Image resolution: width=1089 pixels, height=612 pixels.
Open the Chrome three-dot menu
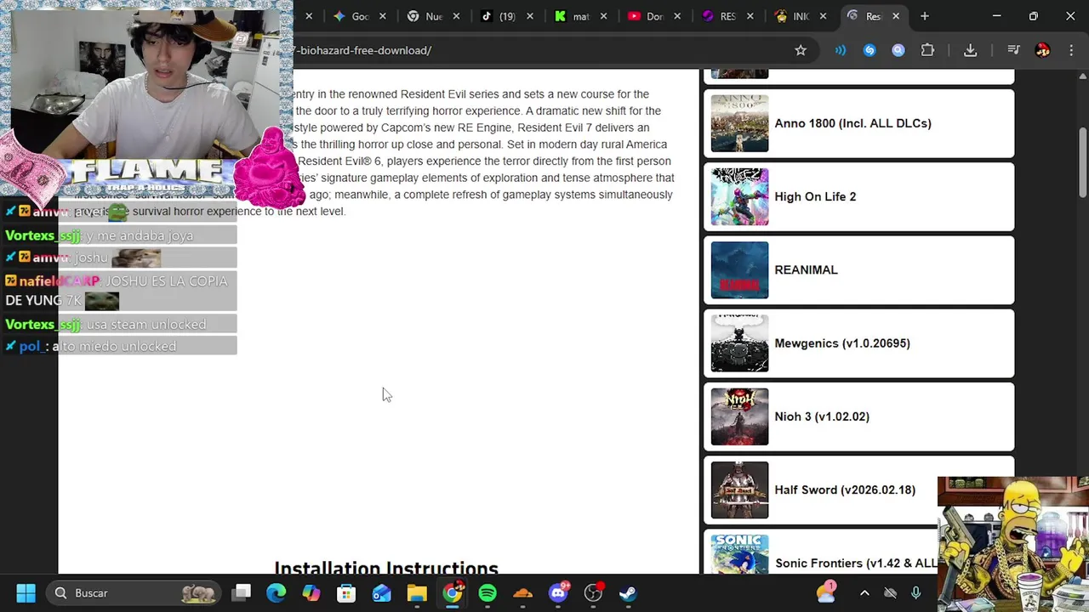click(x=1071, y=50)
